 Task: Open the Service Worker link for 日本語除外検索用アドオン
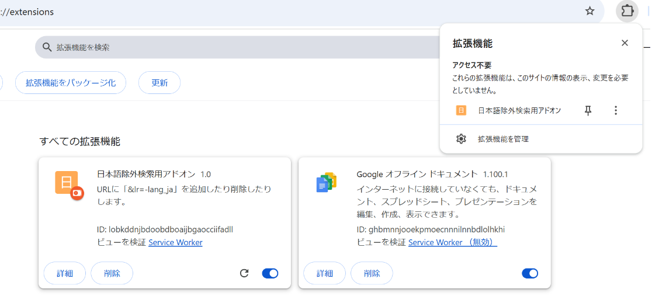(x=175, y=242)
